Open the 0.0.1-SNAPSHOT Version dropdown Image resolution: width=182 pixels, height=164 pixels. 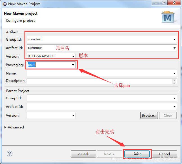[x=73, y=56]
